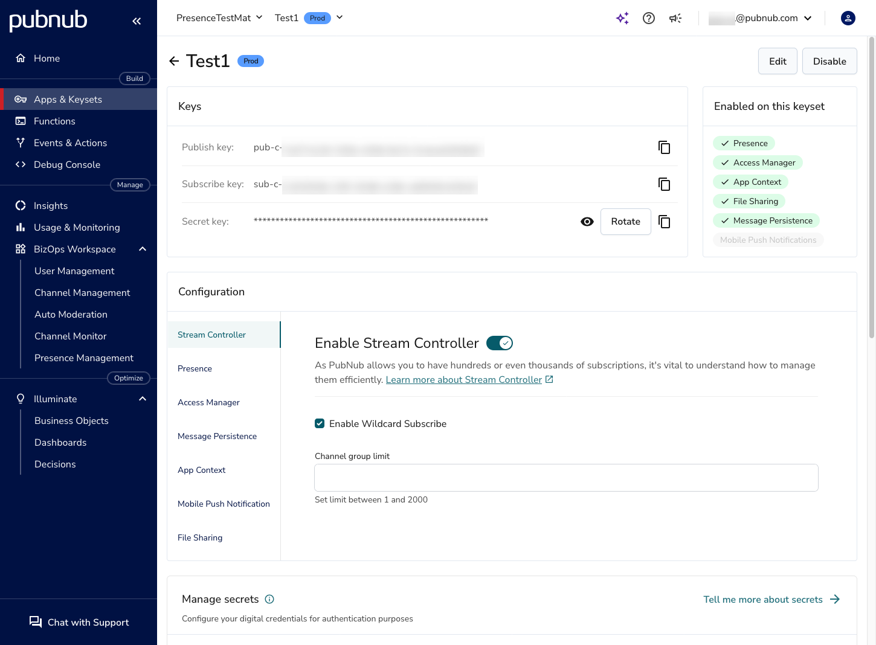
Task: Open Decisions in sidebar
Action: [x=55, y=464]
